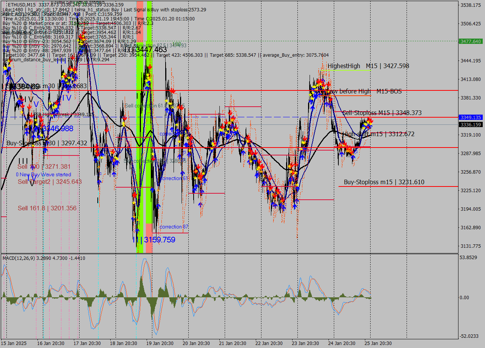Click the black 3336.159 current price tag

pyautogui.click(x=470, y=124)
